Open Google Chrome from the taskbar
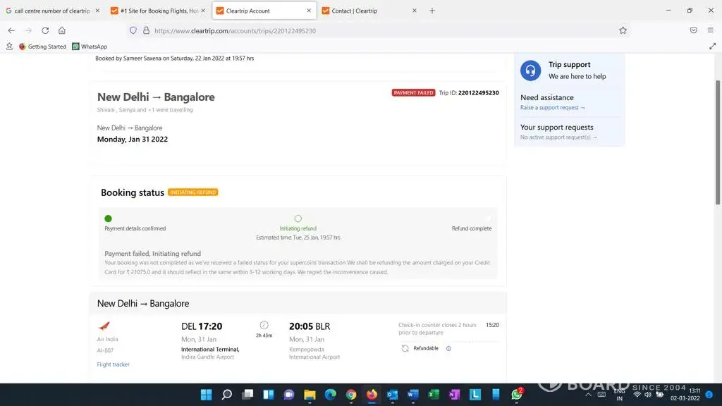Screen dimensions: 722x406 point(351,395)
